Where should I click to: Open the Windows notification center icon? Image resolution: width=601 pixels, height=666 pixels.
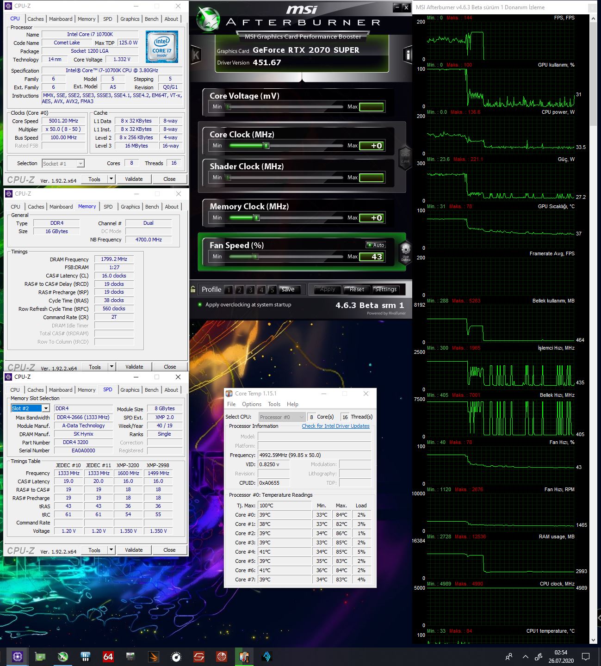586,656
